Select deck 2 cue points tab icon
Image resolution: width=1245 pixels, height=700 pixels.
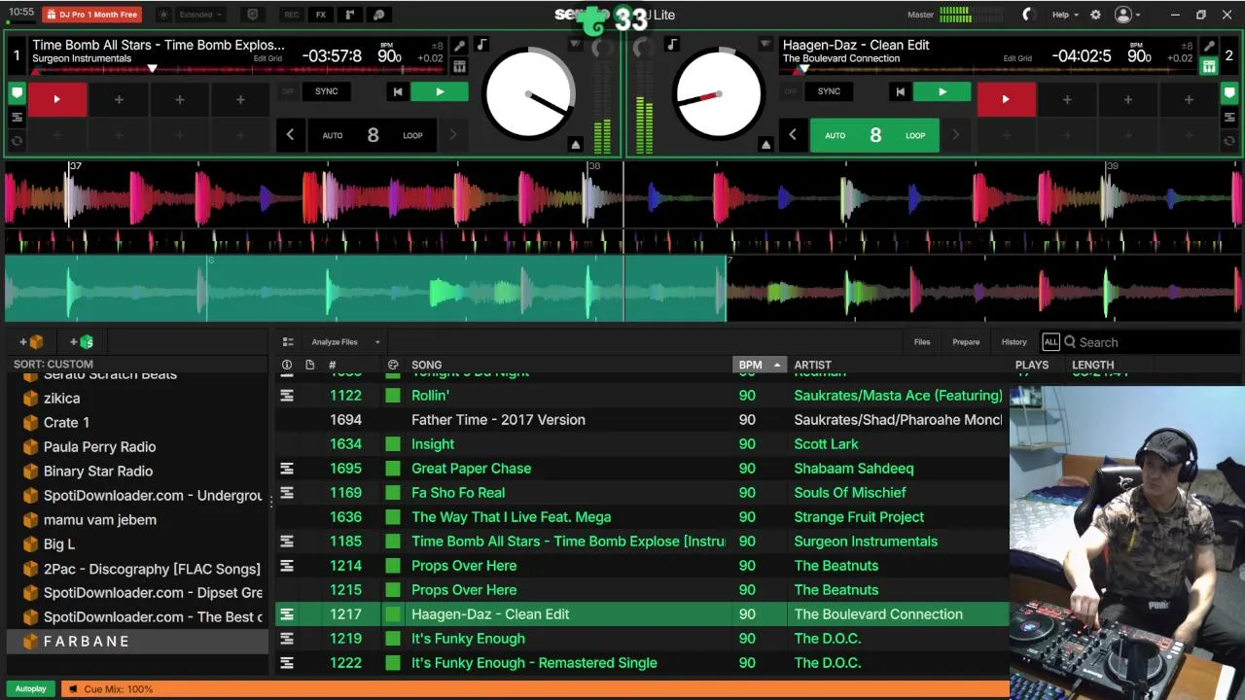tap(1228, 93)
